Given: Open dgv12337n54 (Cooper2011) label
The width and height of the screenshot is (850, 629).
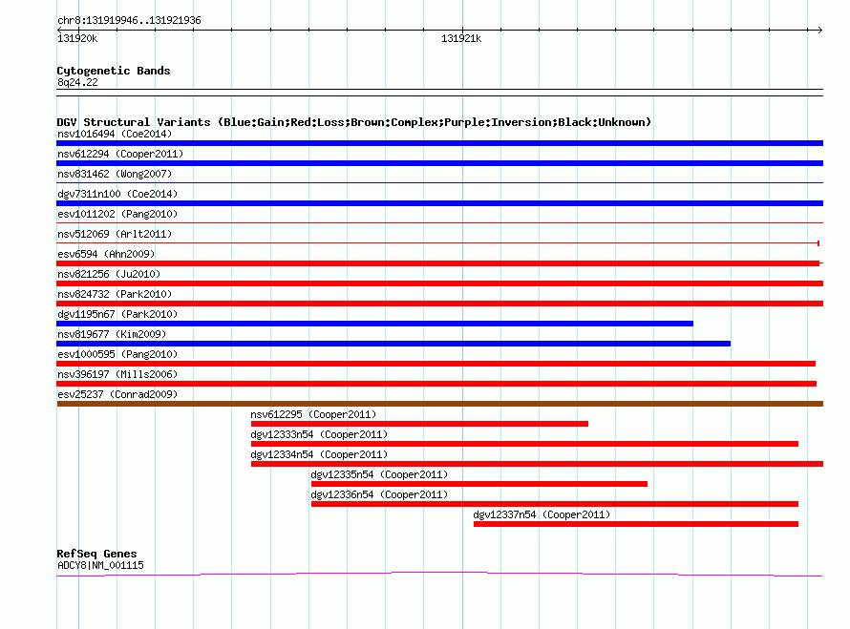Looking at the screenshot, I should (x=542, y=514).
